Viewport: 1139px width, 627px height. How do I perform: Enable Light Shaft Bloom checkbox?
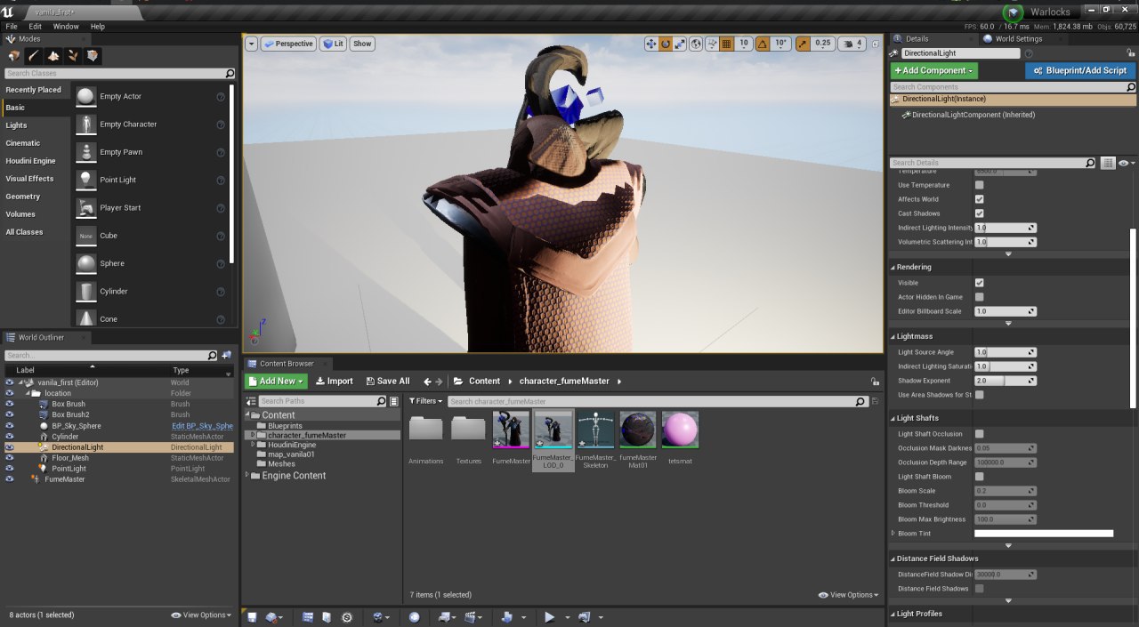(x=980, y=477)
